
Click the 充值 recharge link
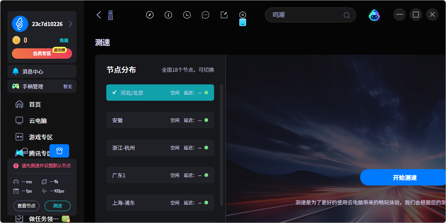click(x=64, y=40)
